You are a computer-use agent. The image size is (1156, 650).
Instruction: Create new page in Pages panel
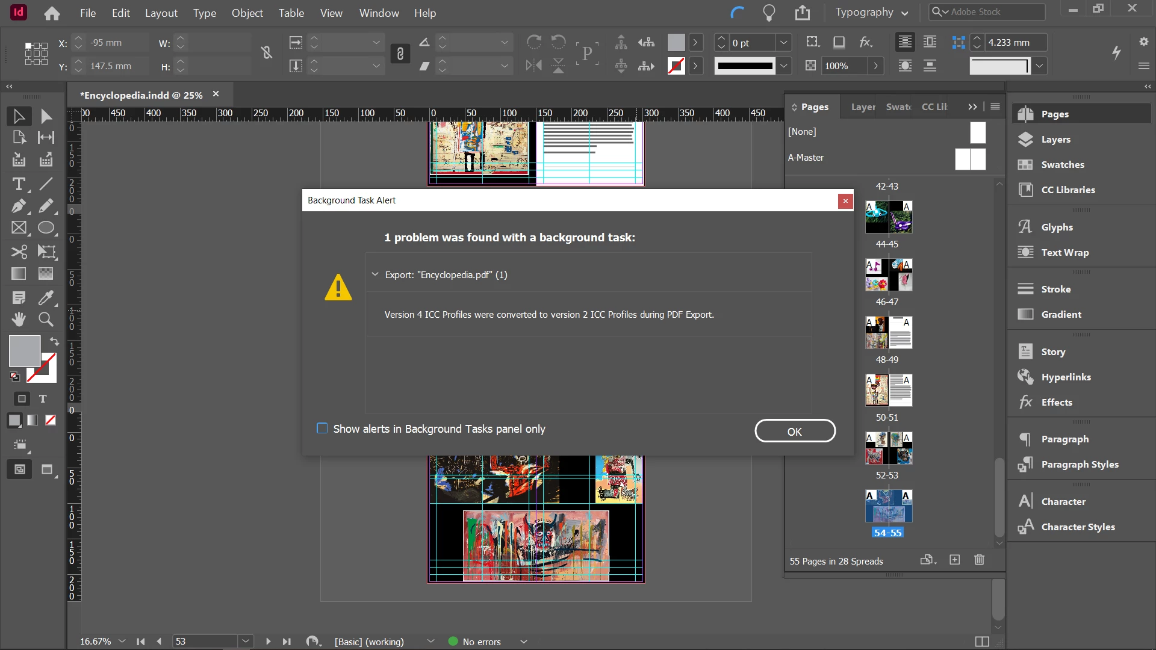pos(955,560)
